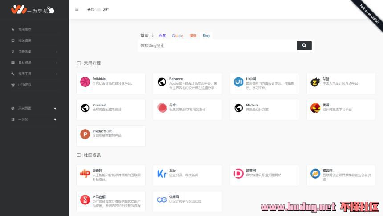Click the Dribbble basketball logo
383x216 pixels.
(85, 82)
